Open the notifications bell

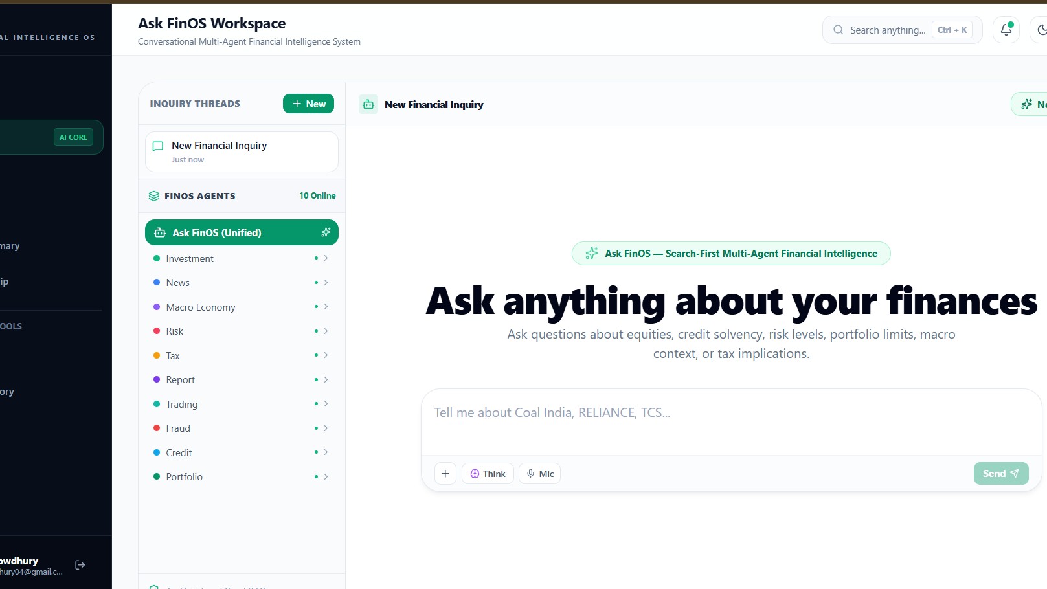click(x=1006, y=30)
